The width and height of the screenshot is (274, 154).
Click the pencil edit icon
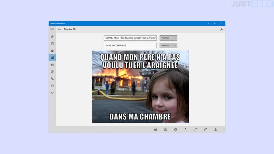tap(205, 129)
